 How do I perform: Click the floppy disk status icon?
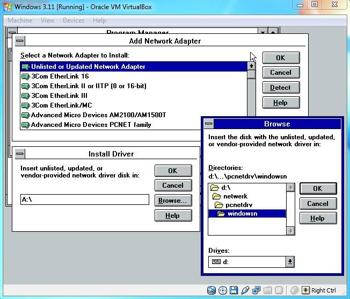pos(234,291)
